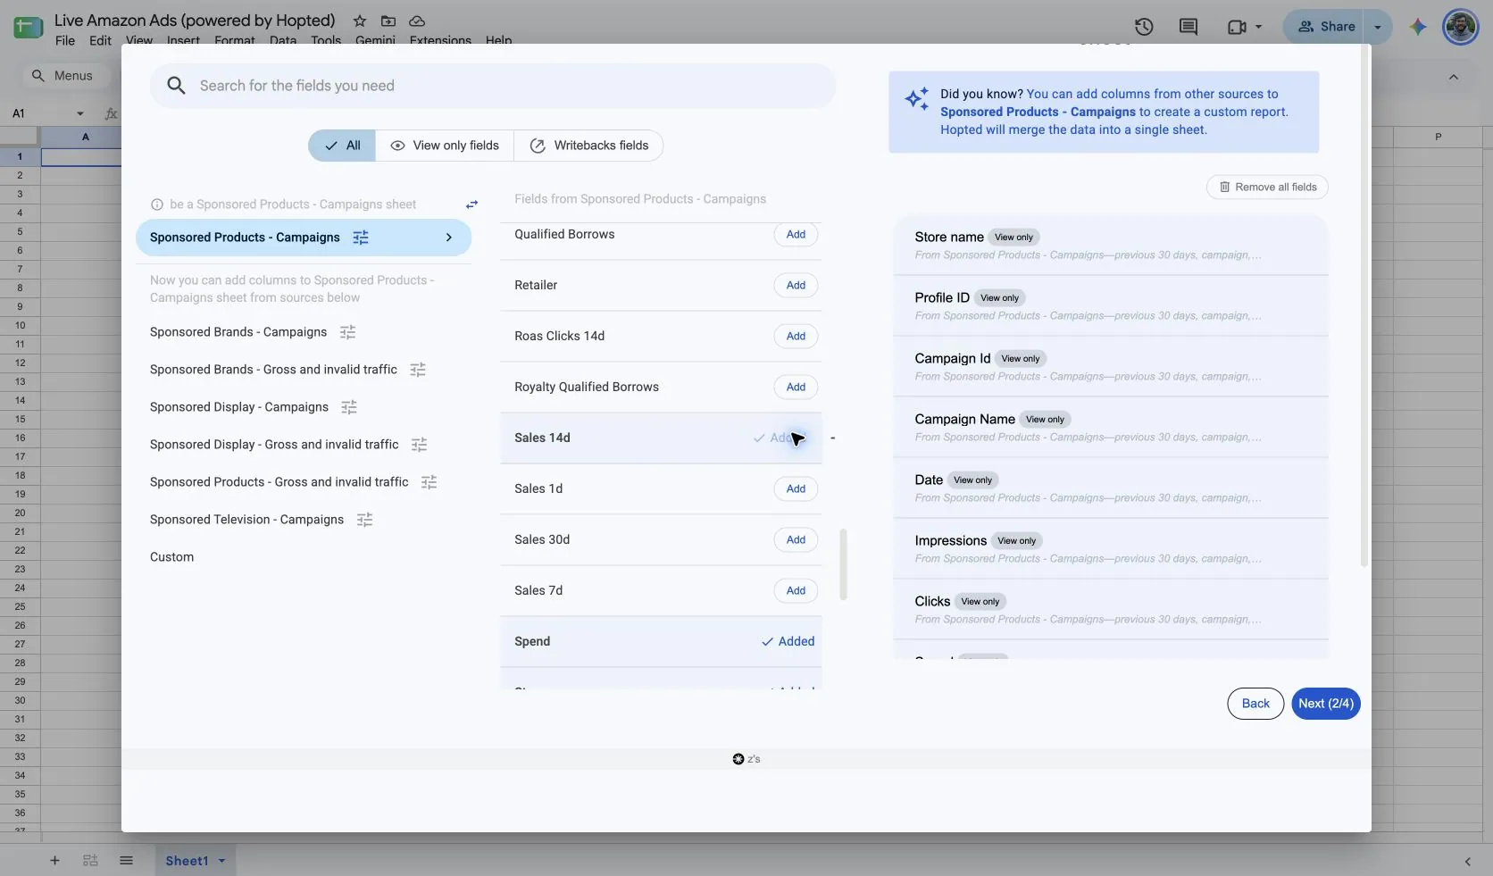The width and height of the screenshot is (1493, 876).
Task: Click the move-to-folder icon in title bar
Action: (388, 21)
